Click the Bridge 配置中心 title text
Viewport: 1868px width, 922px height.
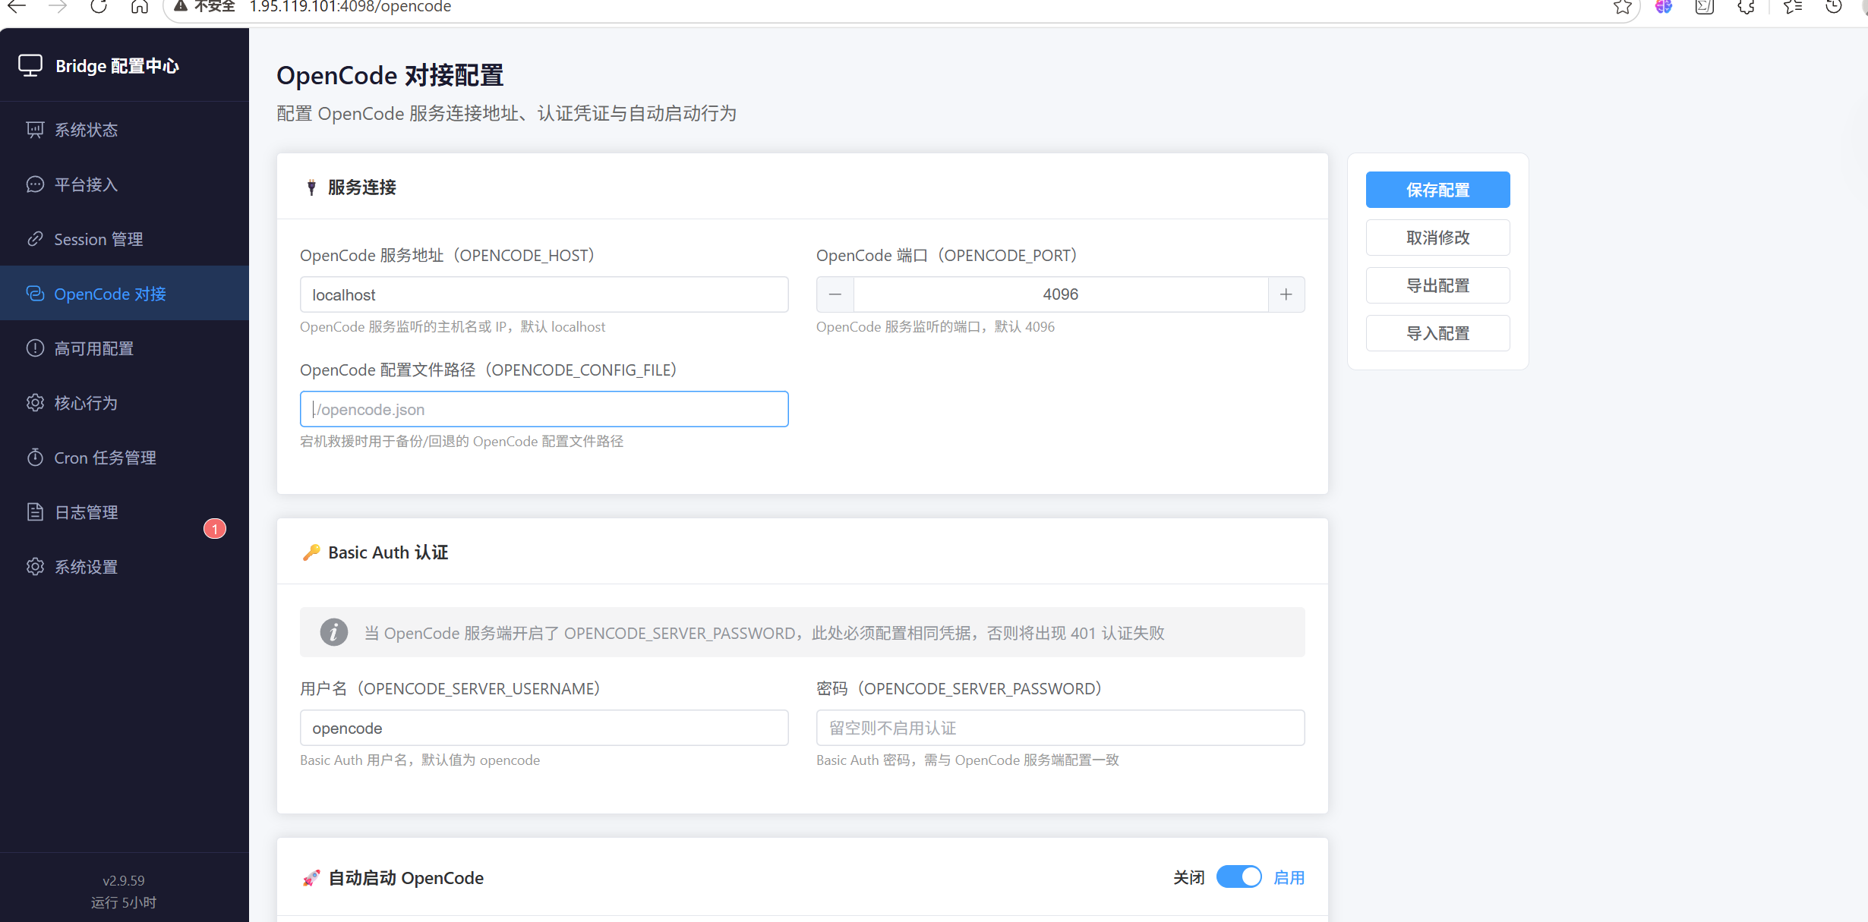[x=117, y=66]
